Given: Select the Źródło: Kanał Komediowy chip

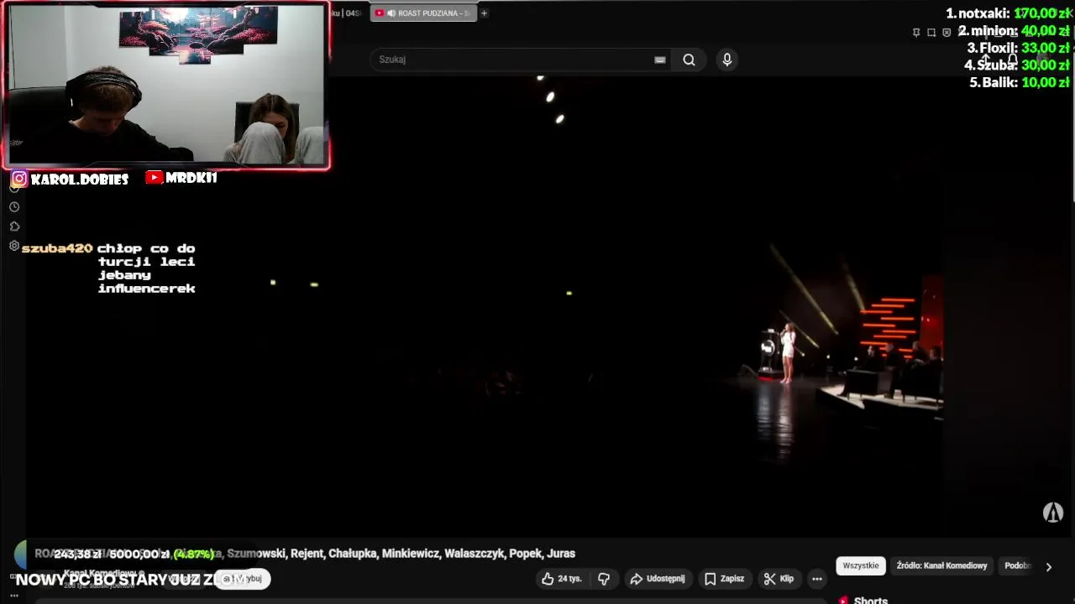Looking at the screenshot, I should point(941,566).
